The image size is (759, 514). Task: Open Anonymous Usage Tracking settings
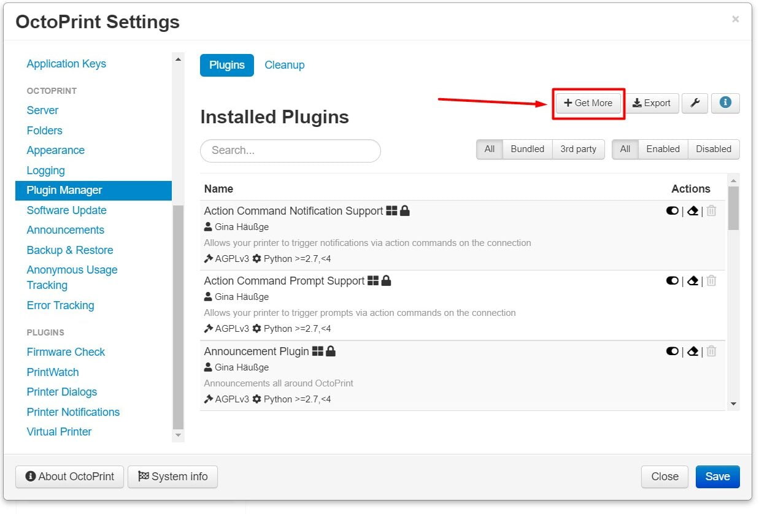tap(72, 277)
